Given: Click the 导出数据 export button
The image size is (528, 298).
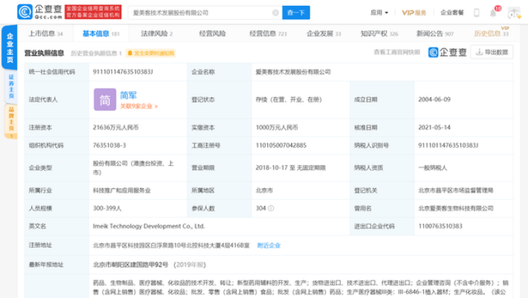Looking at the screenshot, I should click(492, 52).
